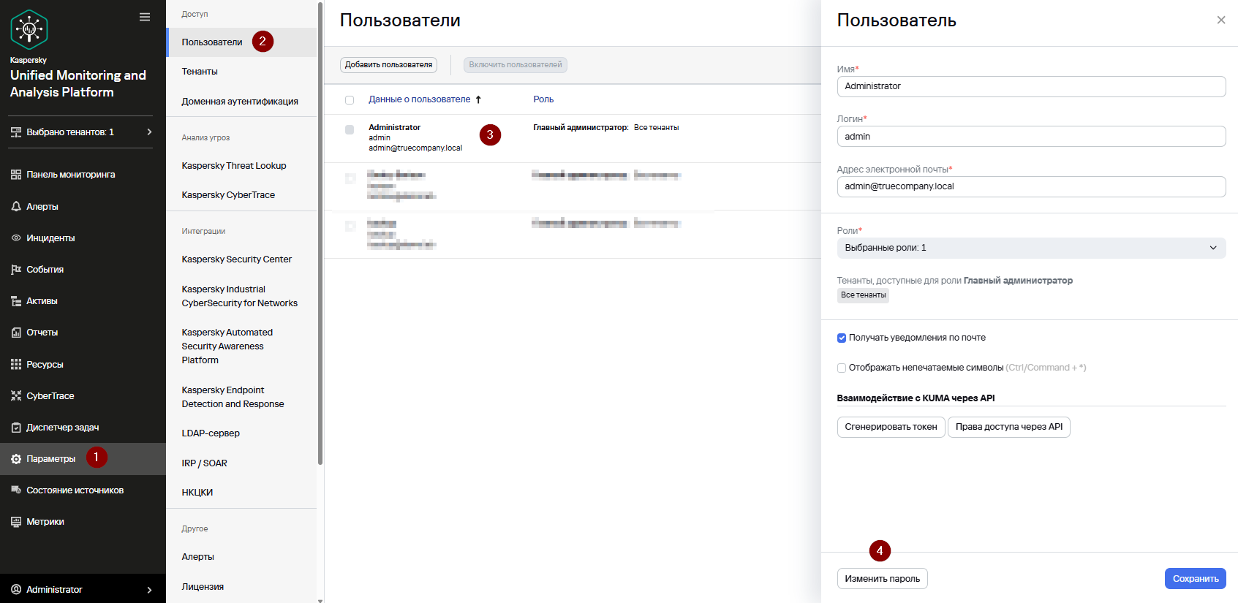The width and height of the screenshot is (1238, 603).
Task: Click the monitoring panel dashboard icon
Action: [16, 175]
